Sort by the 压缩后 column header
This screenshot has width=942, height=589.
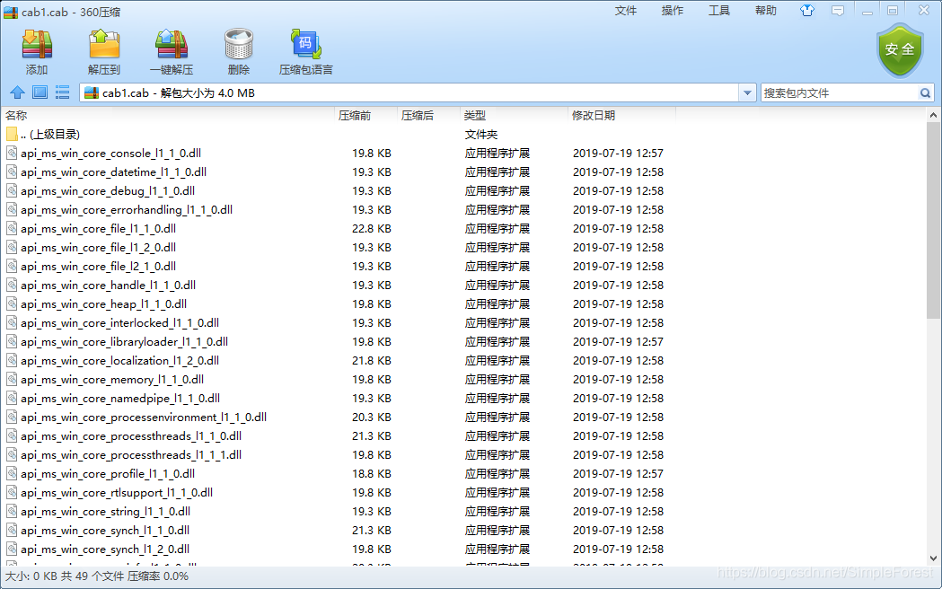click(428, 115)
